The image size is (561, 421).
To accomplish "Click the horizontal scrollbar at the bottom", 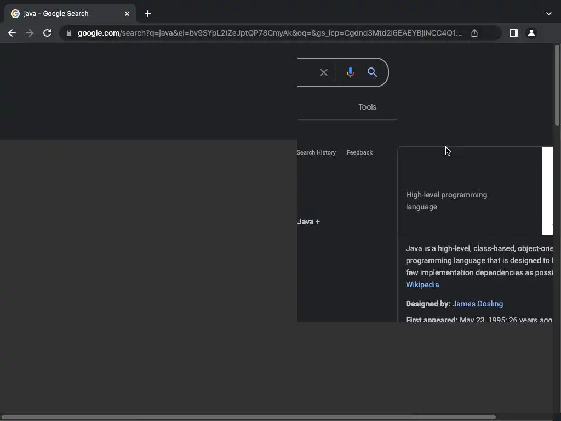I will tap(248, 417).
